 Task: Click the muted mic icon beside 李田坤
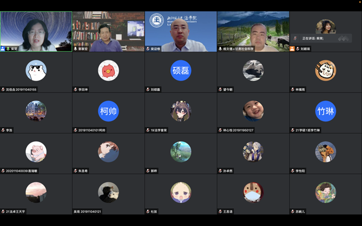click(x=75, y=90)
